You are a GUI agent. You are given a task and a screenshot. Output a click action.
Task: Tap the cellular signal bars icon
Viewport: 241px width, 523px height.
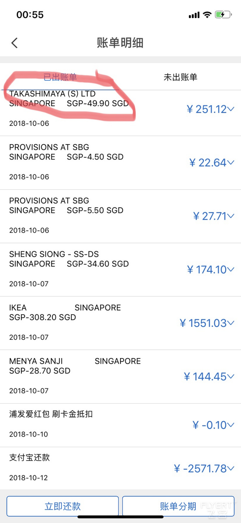194,15
